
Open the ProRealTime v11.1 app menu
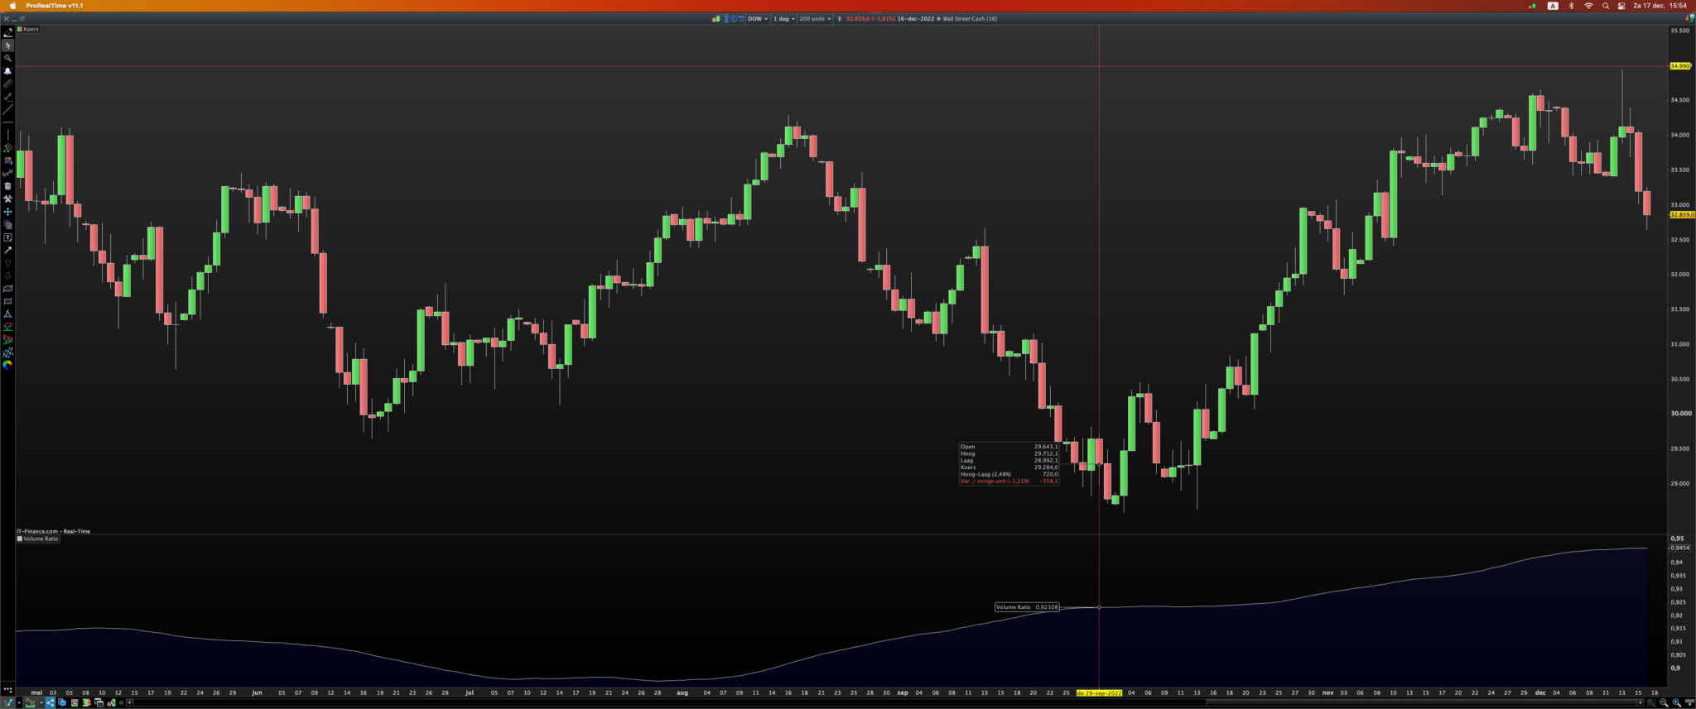point(55,6)
